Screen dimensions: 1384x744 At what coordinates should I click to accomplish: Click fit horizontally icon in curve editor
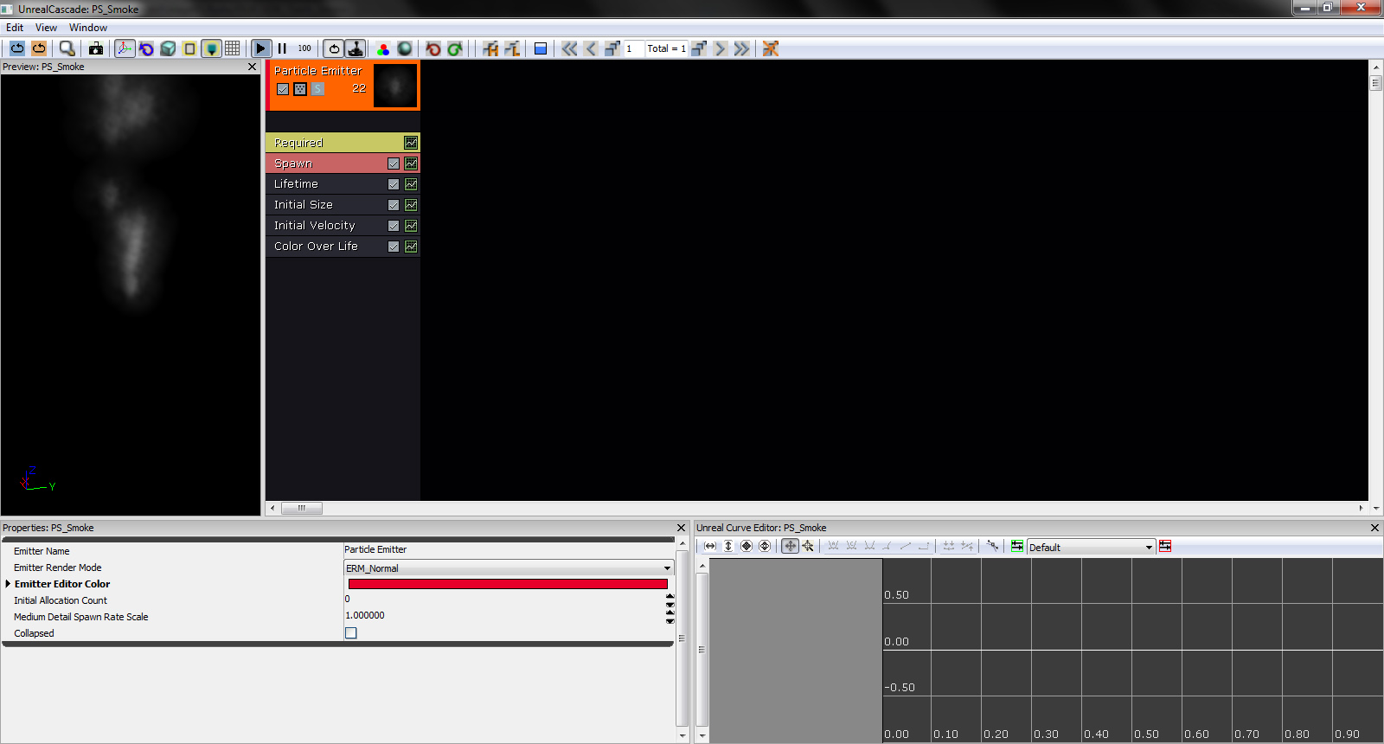click(x=710, y=546)
